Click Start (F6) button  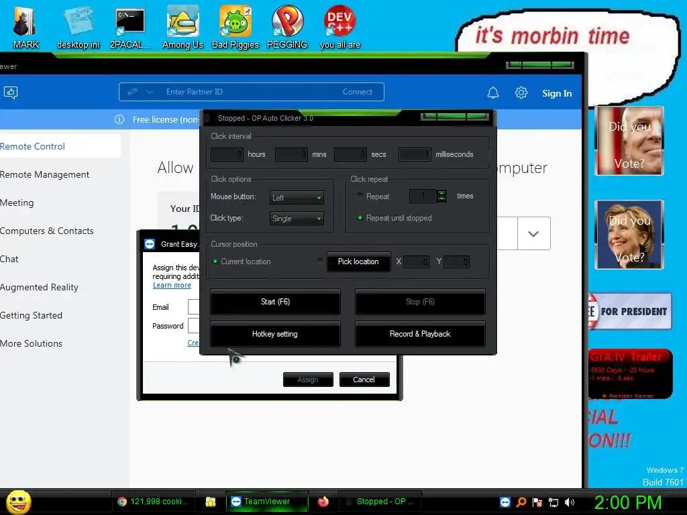pyautogui.click(x=275, y=302)
